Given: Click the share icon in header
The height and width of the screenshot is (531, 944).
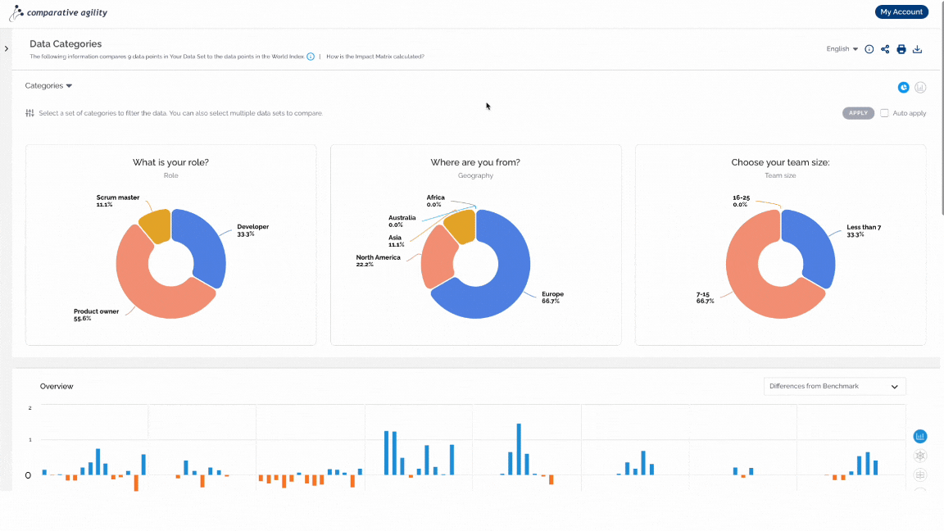Looking at the screenshot, I should coord(885,49).
